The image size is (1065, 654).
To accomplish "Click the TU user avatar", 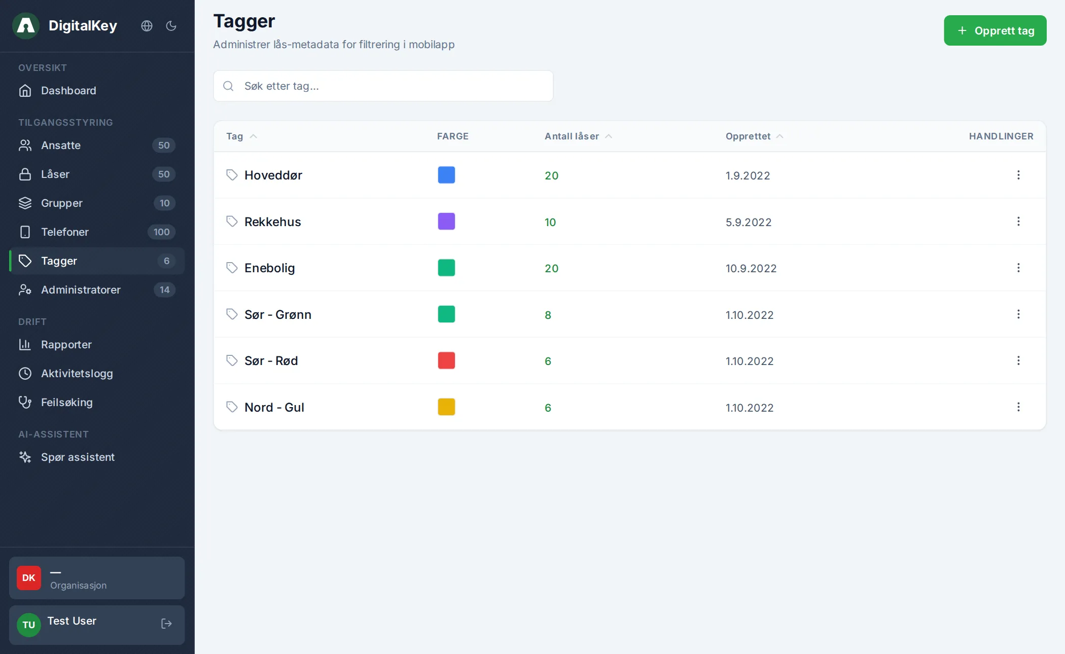I will click(29, 625).
